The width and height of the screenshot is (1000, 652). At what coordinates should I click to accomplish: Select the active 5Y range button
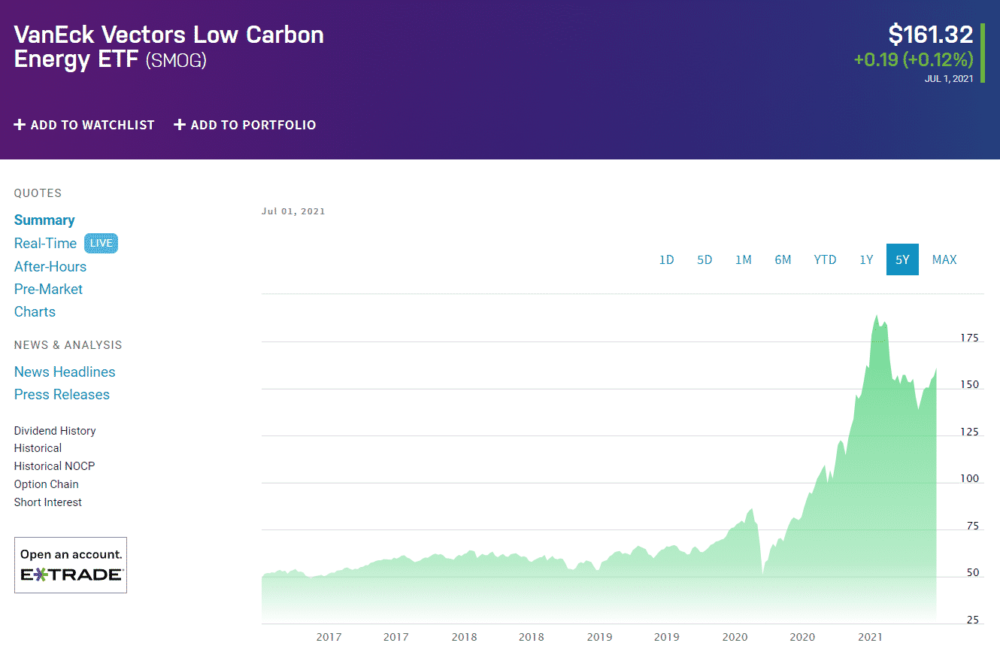(x=902, y=259)
